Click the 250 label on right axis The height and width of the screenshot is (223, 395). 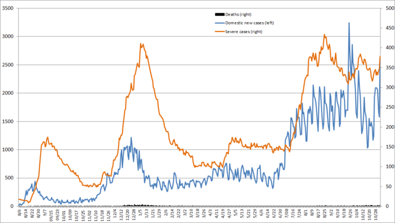(x=389, y=107)
